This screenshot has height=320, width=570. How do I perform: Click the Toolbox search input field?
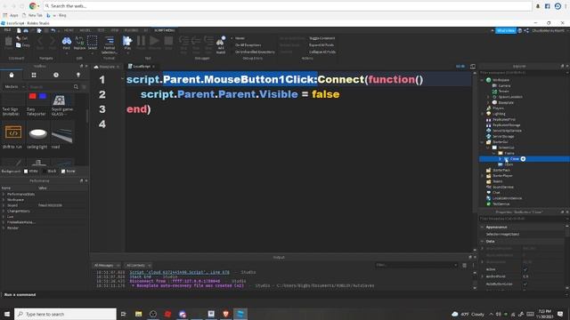click(51, 87)
